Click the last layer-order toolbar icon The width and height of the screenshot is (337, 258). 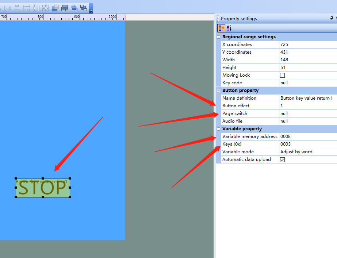point(83,8)
